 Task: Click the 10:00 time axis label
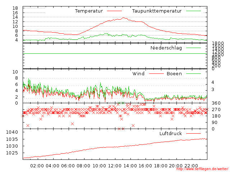[99, 166]
